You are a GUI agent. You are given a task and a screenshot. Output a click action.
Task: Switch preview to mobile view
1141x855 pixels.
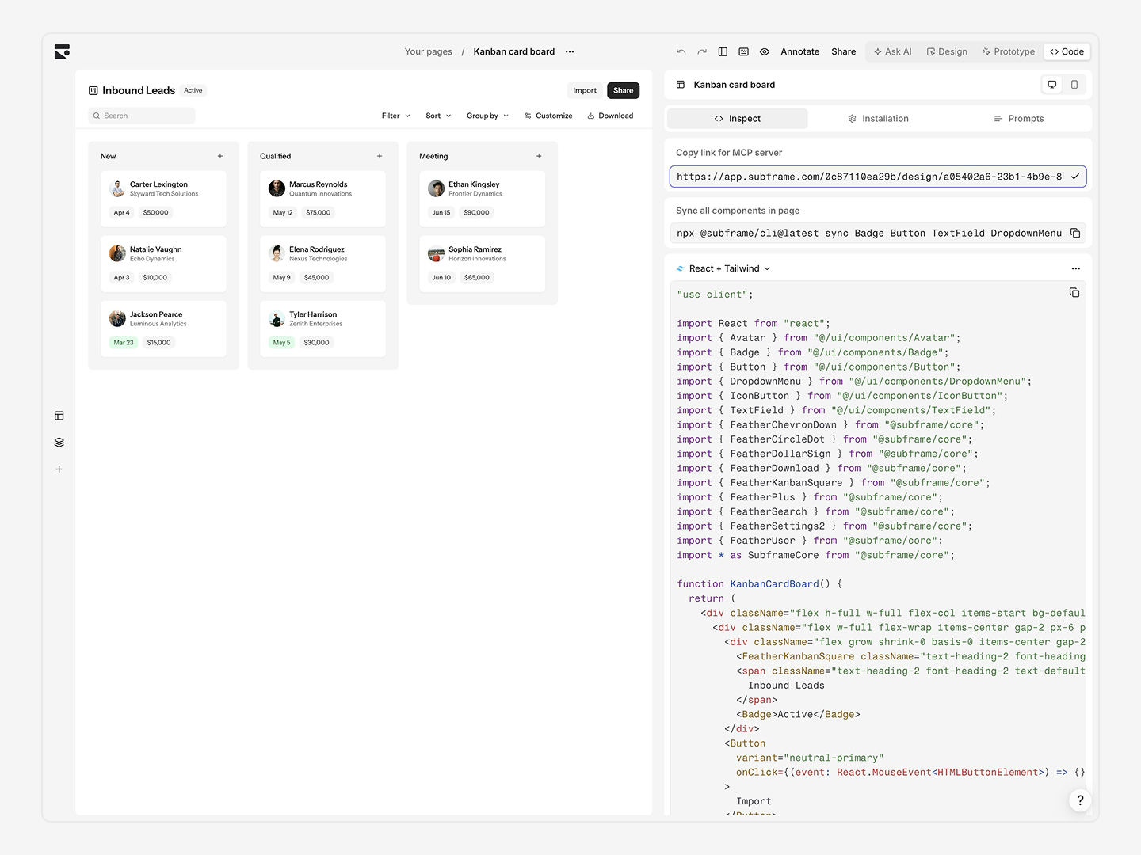(1074, 84)
